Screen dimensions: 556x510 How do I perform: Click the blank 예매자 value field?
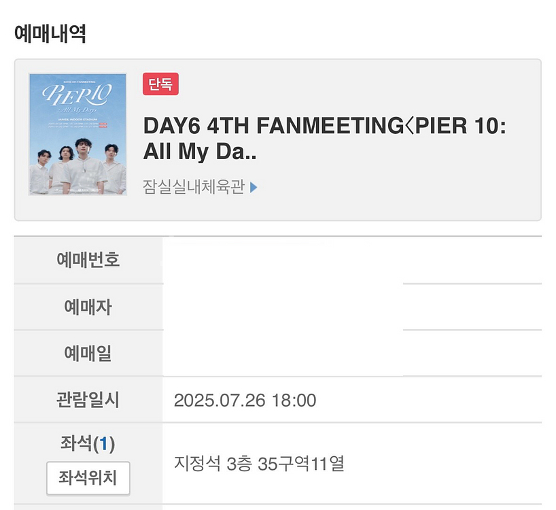352,307
